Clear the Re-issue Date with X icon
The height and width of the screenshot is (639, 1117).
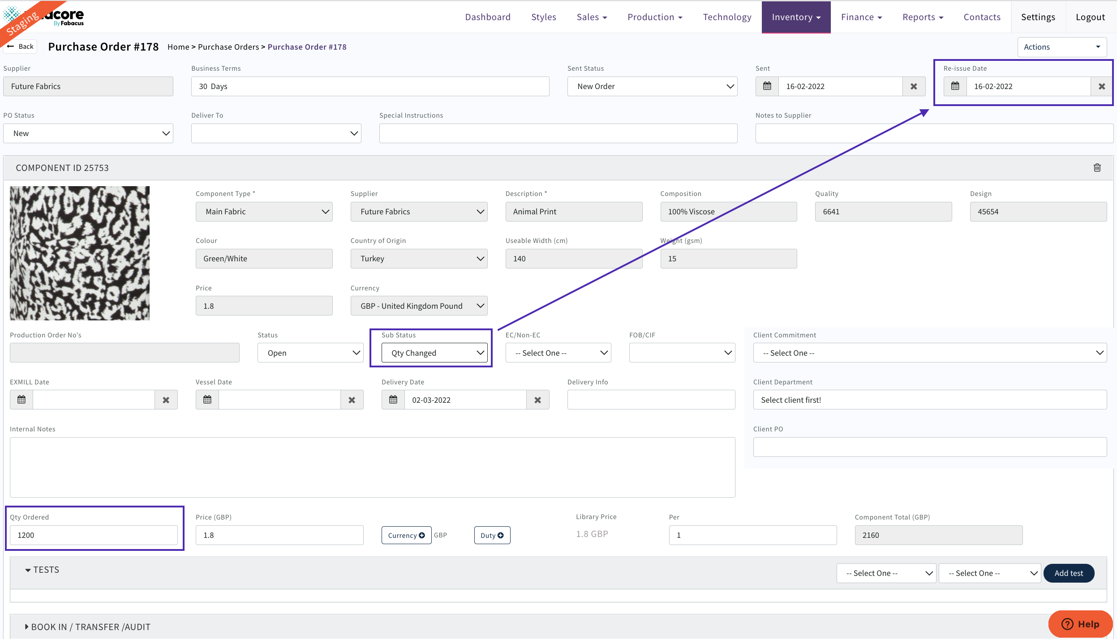pyautogui.click(x=1101, y=86)
